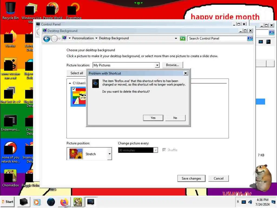Image resolution: width=277 pixels, height=208 pixels.
Task: Click the Forward navigation arrow
Action: tap(54, 38)
